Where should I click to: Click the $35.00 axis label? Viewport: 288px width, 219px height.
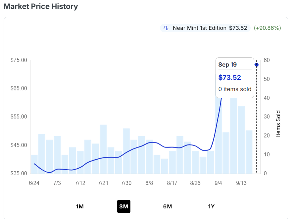point(19,173)
